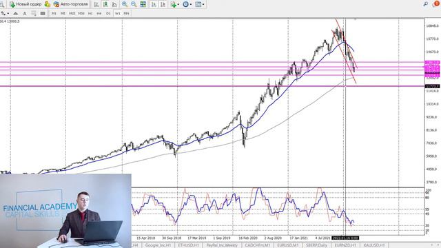
Task: Open the add indicators list icon
Action: click(173, 4)
